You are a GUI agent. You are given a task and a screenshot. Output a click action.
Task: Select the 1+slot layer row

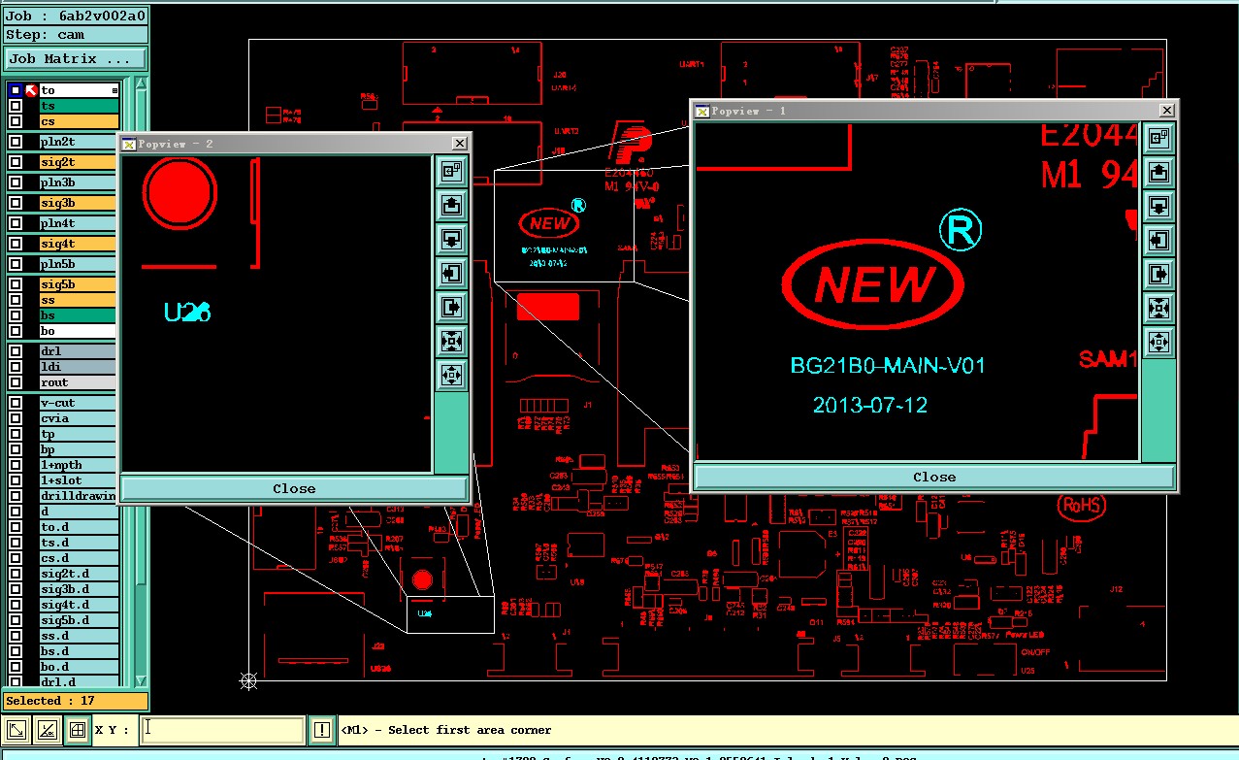78,480
